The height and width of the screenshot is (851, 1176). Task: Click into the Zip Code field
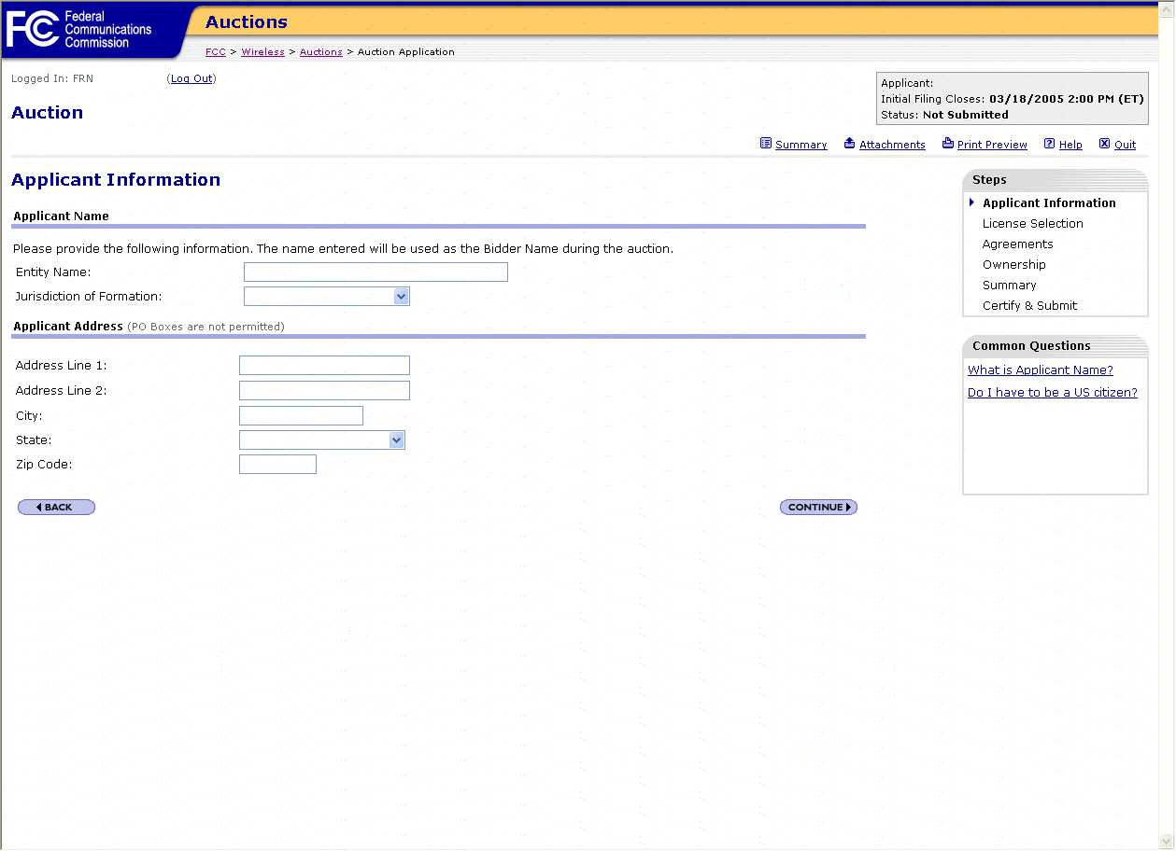pyautogui.click(x=277, y=465)
